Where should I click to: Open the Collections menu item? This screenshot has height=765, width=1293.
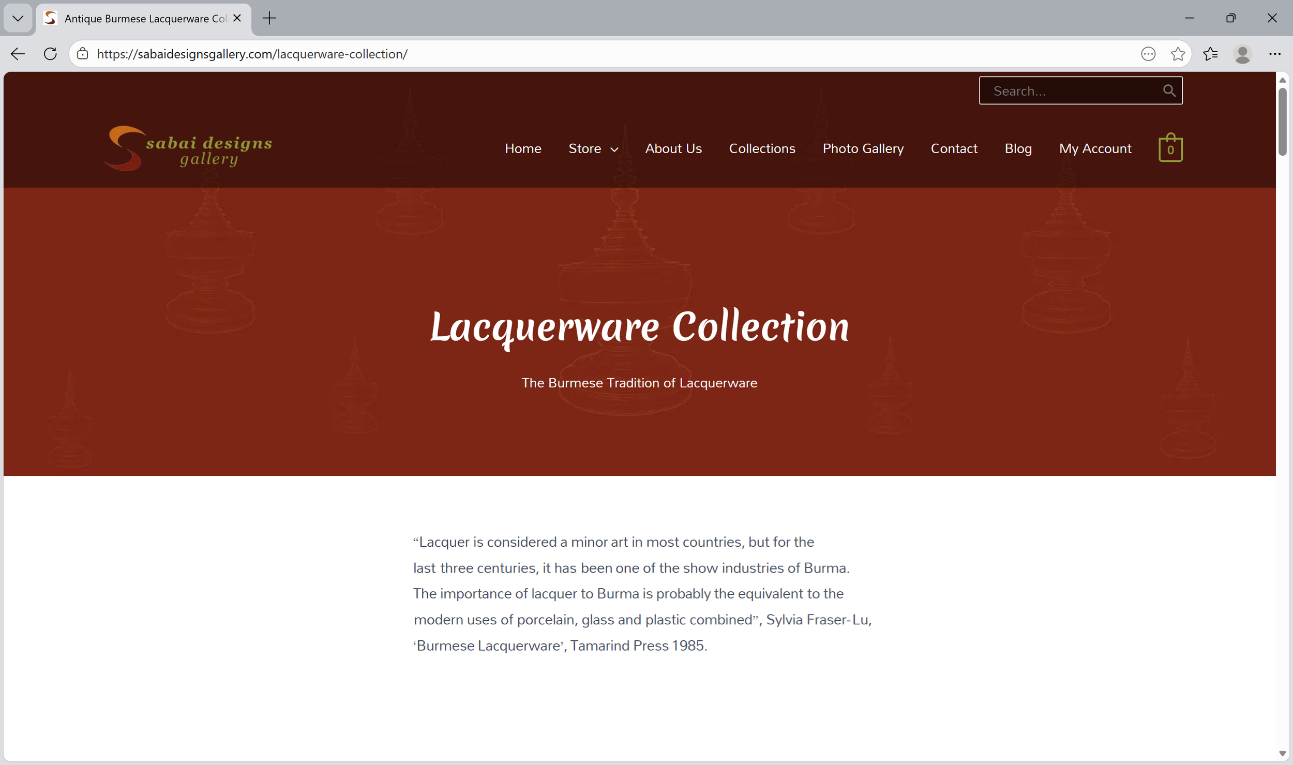762,149
